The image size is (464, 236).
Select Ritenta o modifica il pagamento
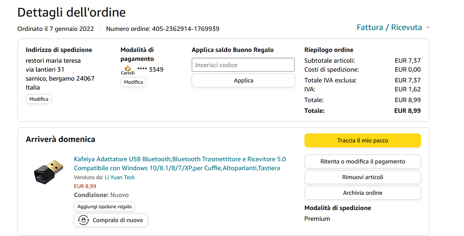(362, 162)
